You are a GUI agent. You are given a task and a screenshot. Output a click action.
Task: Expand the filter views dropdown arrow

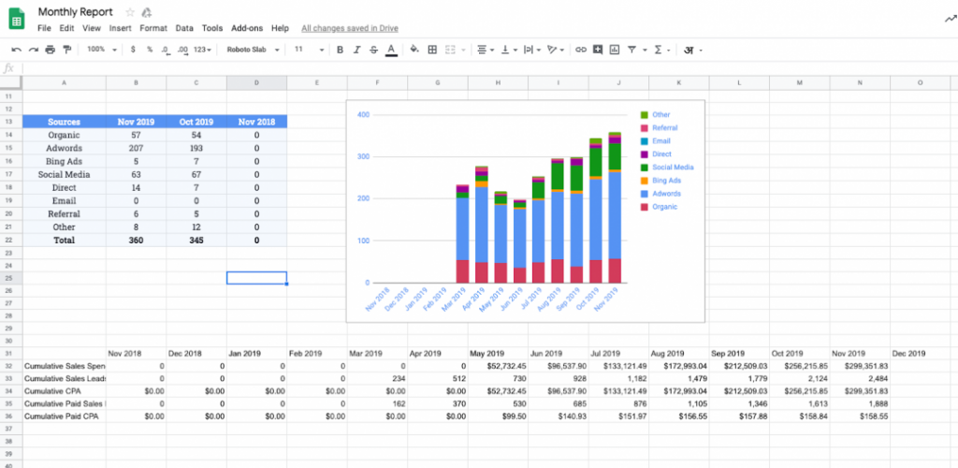[645, 51]
